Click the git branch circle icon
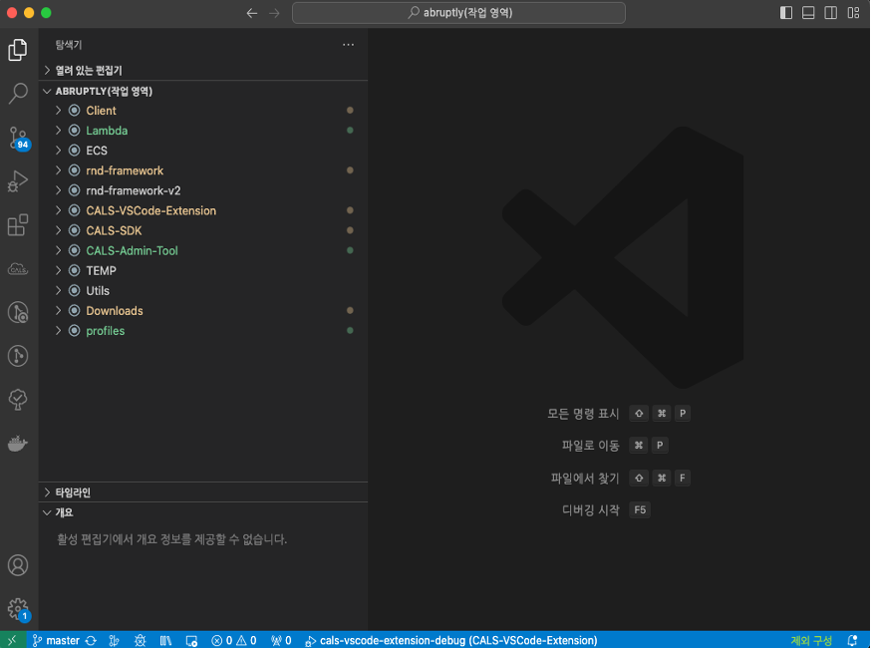The width and height of the screenshot is (871, 648). point(18,356)
